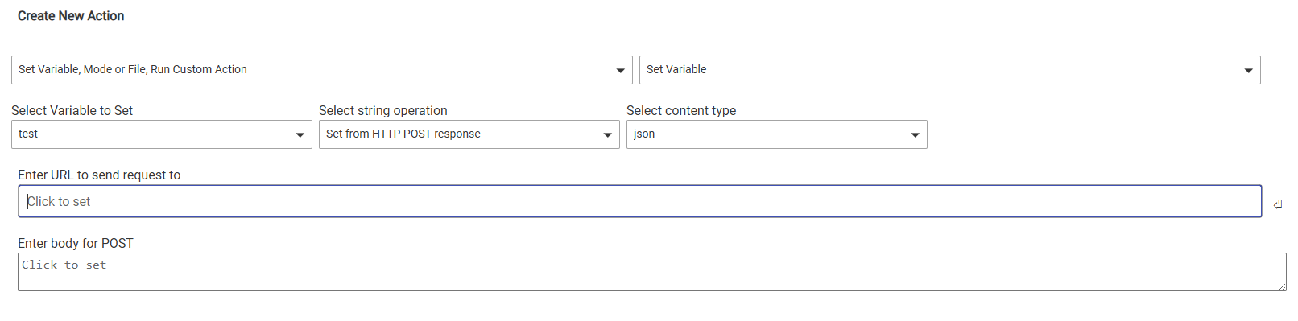Screen dimensions: 1298x321
Task: Click the URL input field 'Click to set'
Action: point(640,201)
